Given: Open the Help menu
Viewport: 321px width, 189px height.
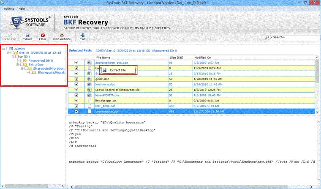Looking at the screenshot, I should coord(22,8).
